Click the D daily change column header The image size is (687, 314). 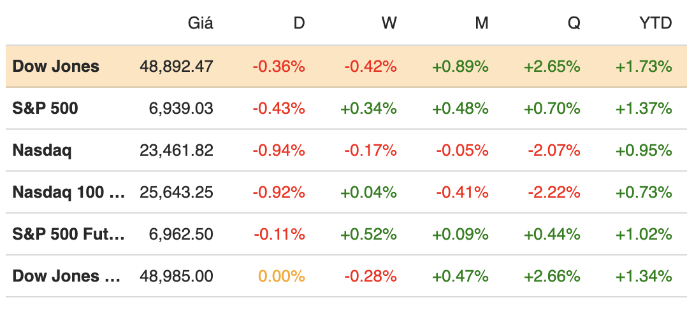tap(299, 24)
